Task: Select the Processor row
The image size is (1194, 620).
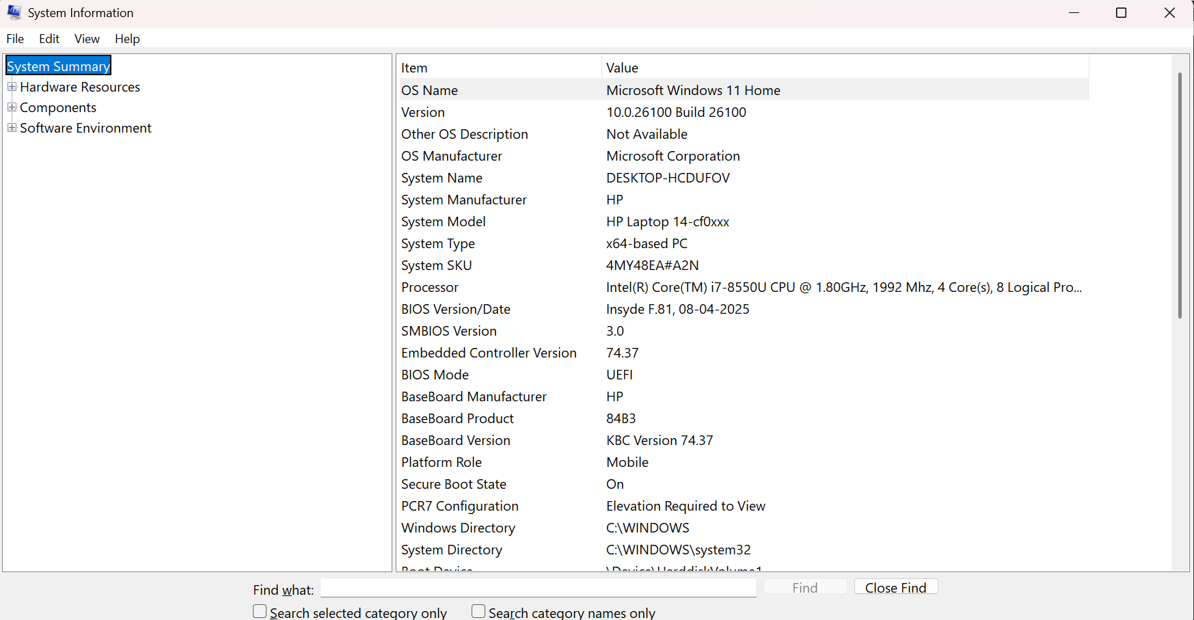Action: point(744,287)
